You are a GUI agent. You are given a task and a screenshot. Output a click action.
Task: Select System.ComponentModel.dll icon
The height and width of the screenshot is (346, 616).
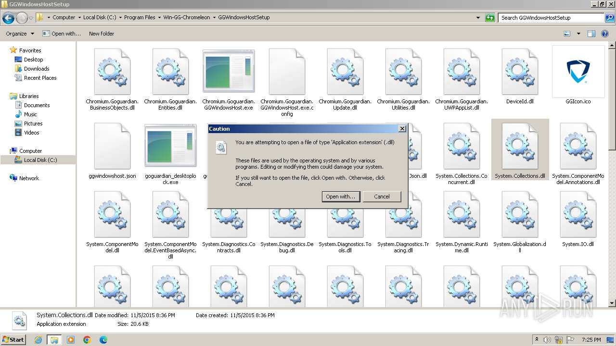click(x=112, y=214)
